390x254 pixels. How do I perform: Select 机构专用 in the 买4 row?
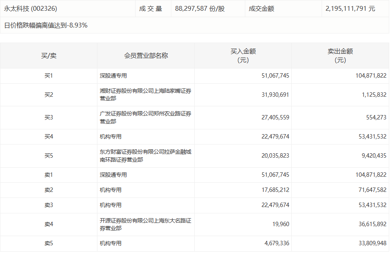tap(111, 137)
